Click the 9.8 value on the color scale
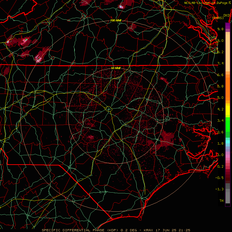The width and height of the screenshot is (232, 232). coord(220,29)
